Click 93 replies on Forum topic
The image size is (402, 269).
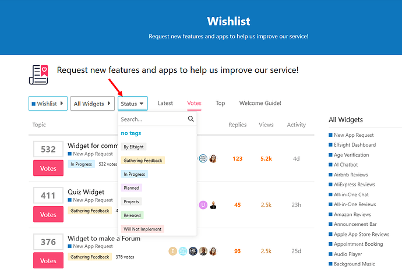pyautogui.click(x=237, y=251)
